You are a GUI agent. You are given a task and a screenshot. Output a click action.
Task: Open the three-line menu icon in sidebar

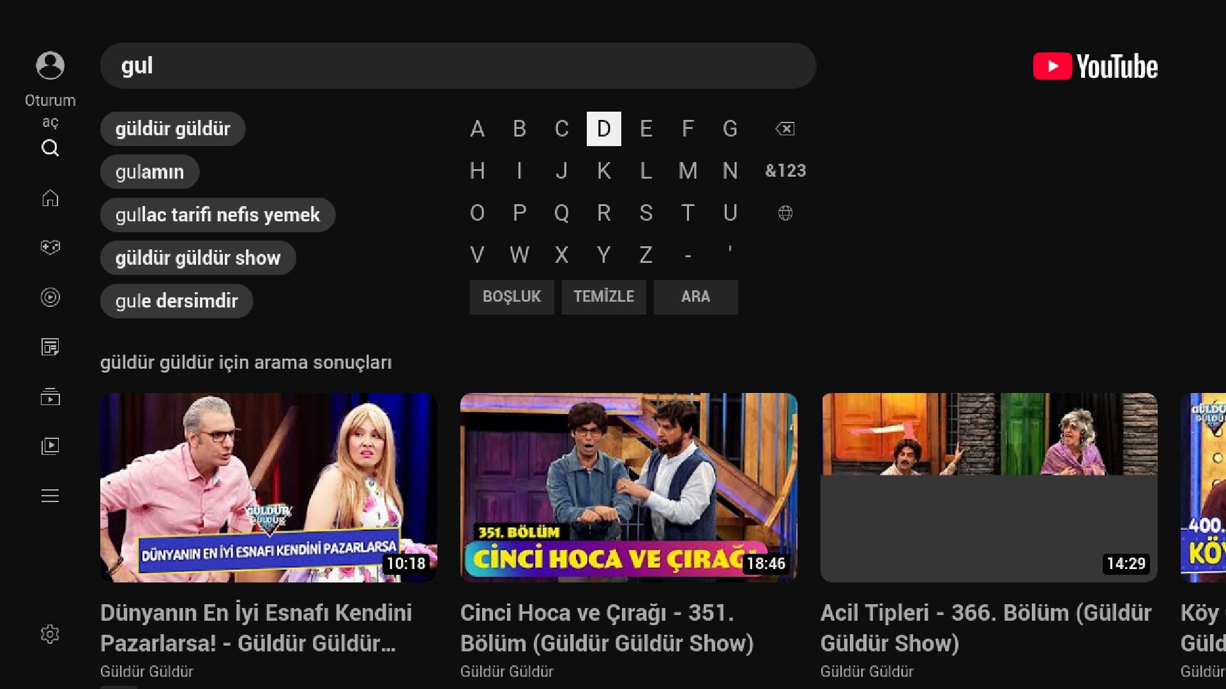click(x=50, y=496)
